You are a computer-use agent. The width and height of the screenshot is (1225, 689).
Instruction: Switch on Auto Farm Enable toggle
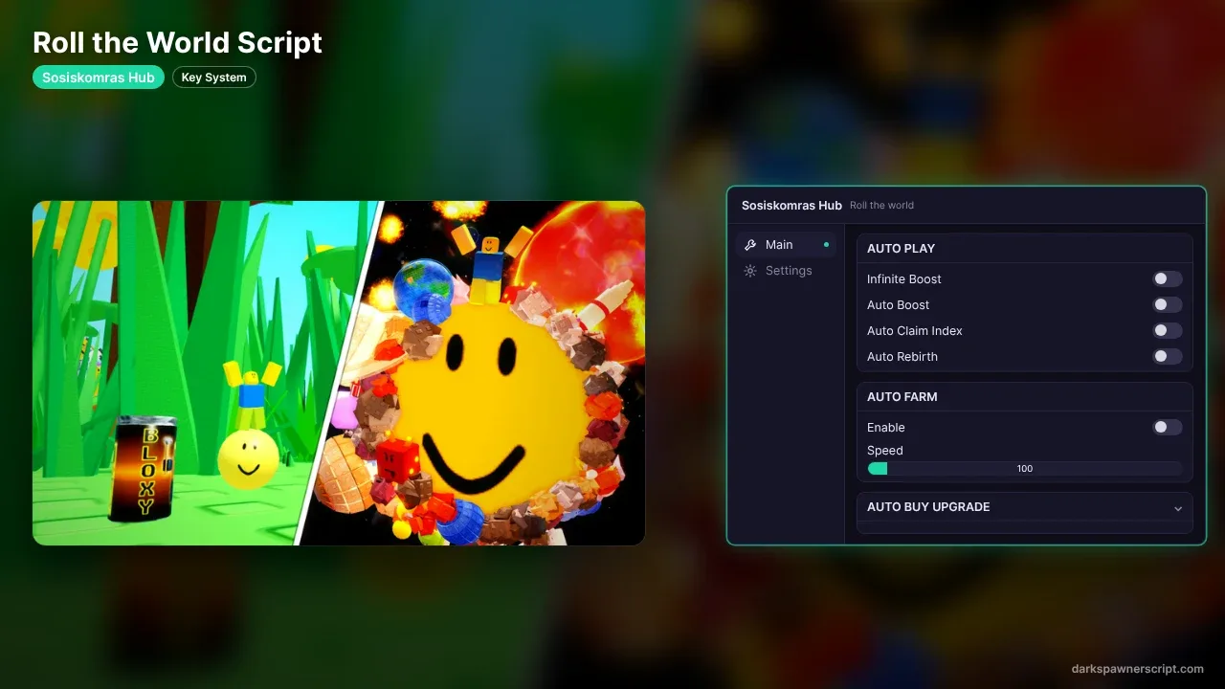tap(1168, 428)
